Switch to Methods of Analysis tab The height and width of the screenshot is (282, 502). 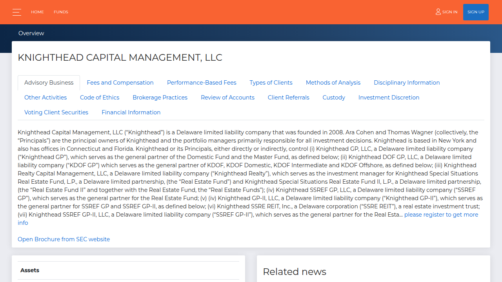pyautogui.click(x=333, y=83)
